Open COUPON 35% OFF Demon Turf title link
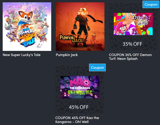 click(130, 57)
